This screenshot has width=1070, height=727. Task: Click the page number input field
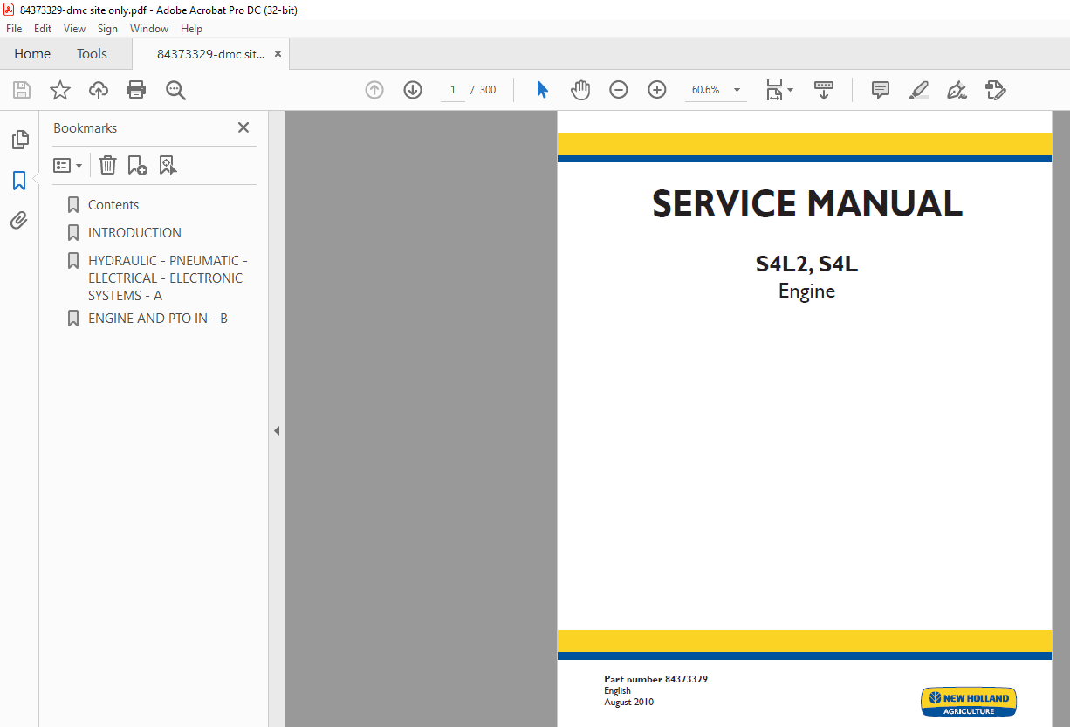coord(453,90)
